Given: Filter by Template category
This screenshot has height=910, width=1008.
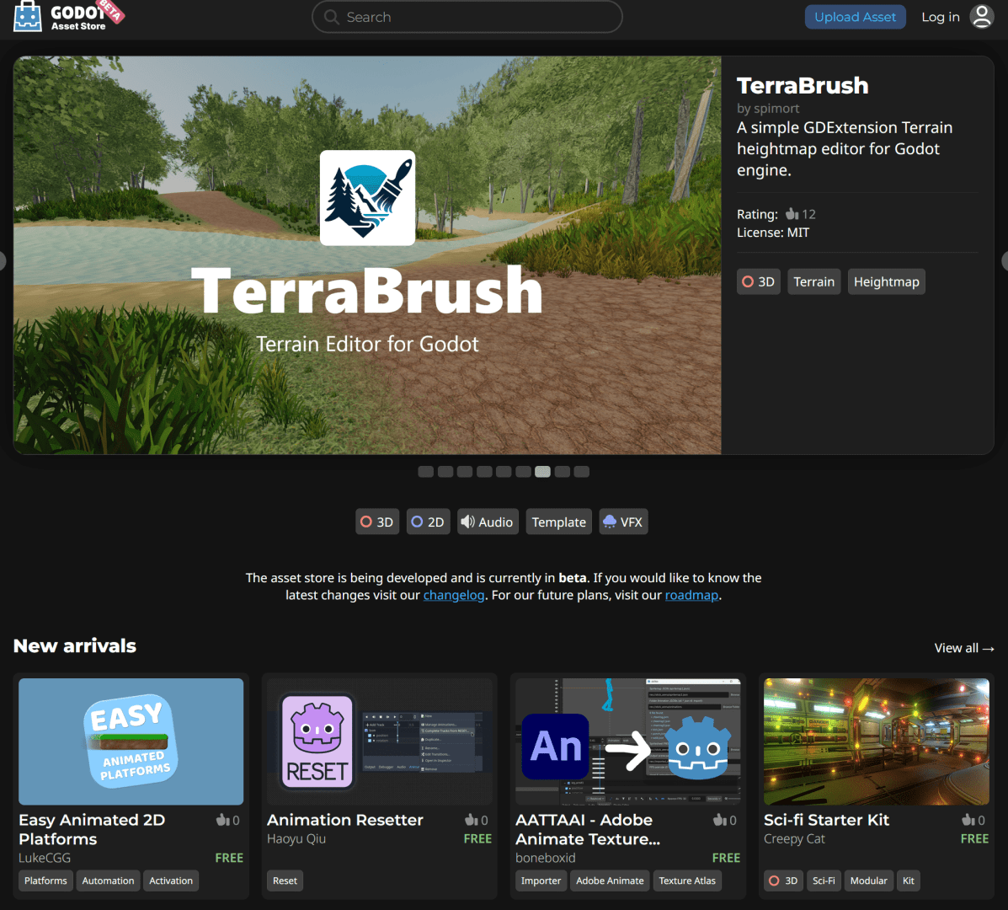Looking at the screenshot, I should point(558,522).
